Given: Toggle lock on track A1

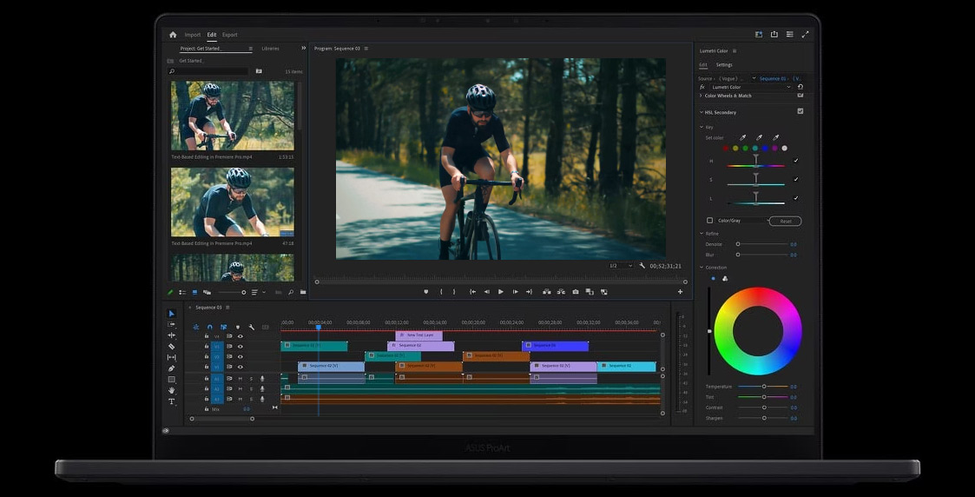Looking at the screenshot, I should 207,378.
